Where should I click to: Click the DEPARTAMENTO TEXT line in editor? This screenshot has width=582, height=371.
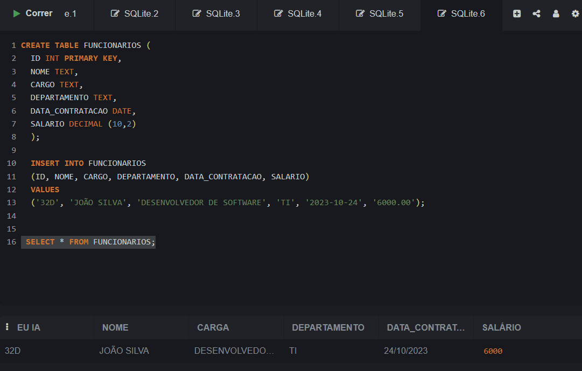(74, 97)
